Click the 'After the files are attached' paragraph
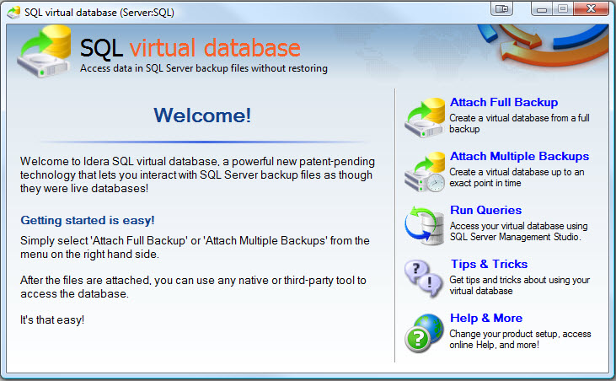 193,287
